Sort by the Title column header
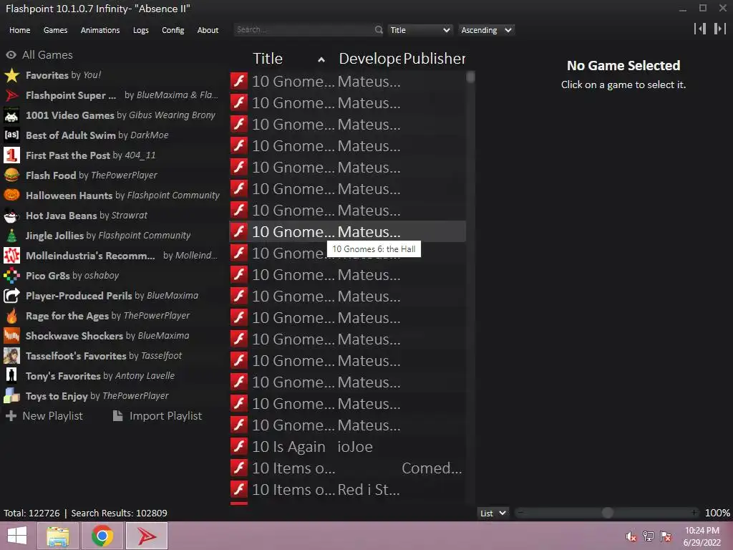Viewport: 733px width, 550px height. pos(268,59)
